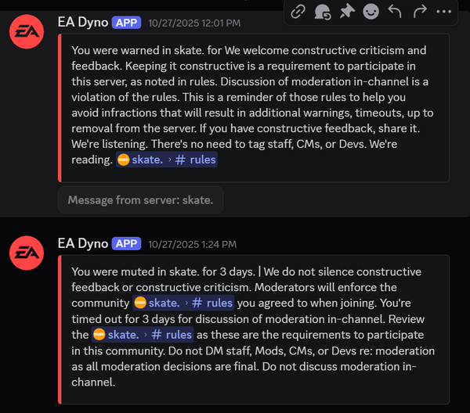This screenshot has height=413, width=470.
Task: Open the first EA Dyno avatar
Action: [25, 33]
